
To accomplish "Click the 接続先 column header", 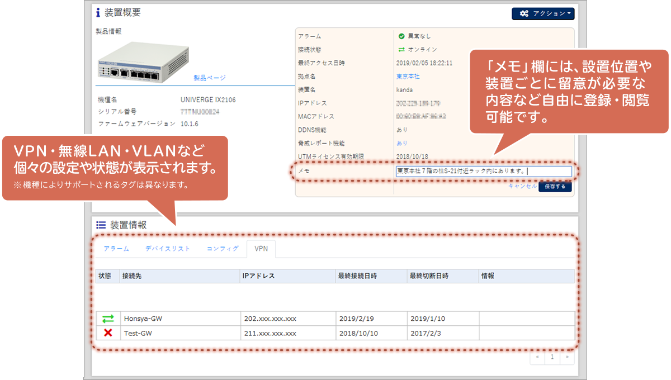I will (179, 276).
